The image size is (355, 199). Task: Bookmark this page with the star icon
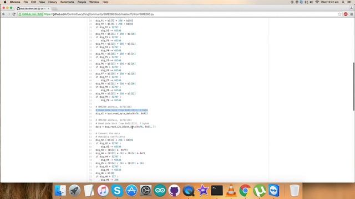[339, 14]
